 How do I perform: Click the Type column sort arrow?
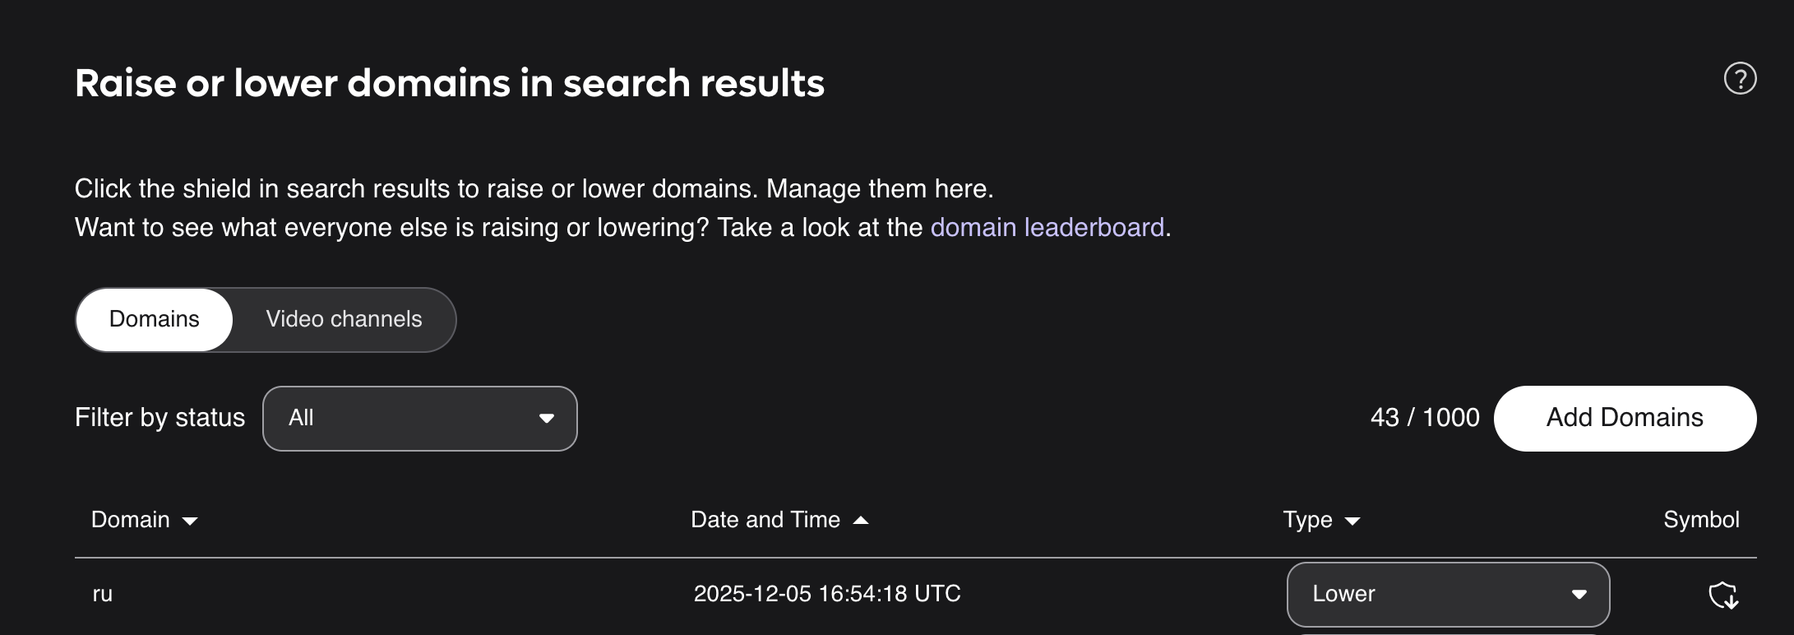[x=1352, y=521]
